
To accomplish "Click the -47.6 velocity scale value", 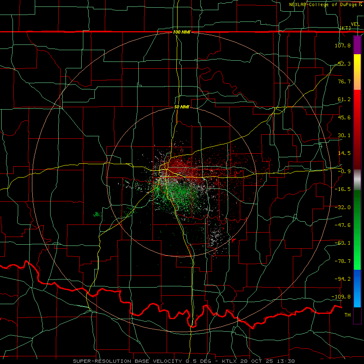I will click(343, 225).
